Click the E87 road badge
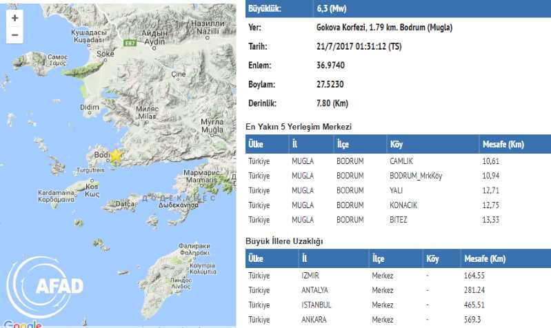This screenshot has width=551, height=328. (128, 43)
